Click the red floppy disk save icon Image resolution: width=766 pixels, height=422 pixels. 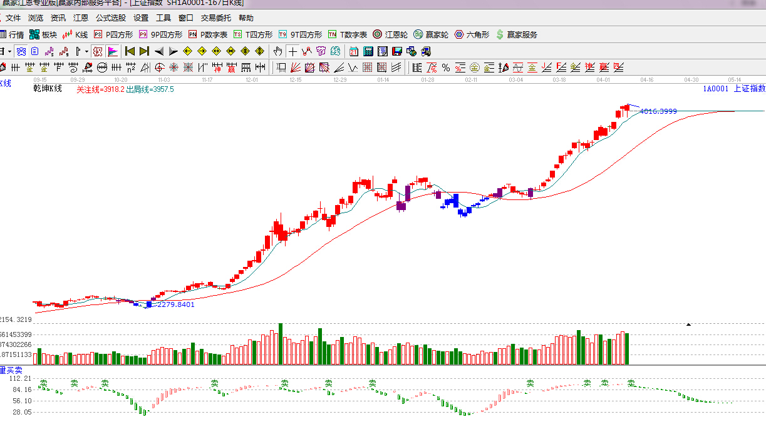coord(397,51)
